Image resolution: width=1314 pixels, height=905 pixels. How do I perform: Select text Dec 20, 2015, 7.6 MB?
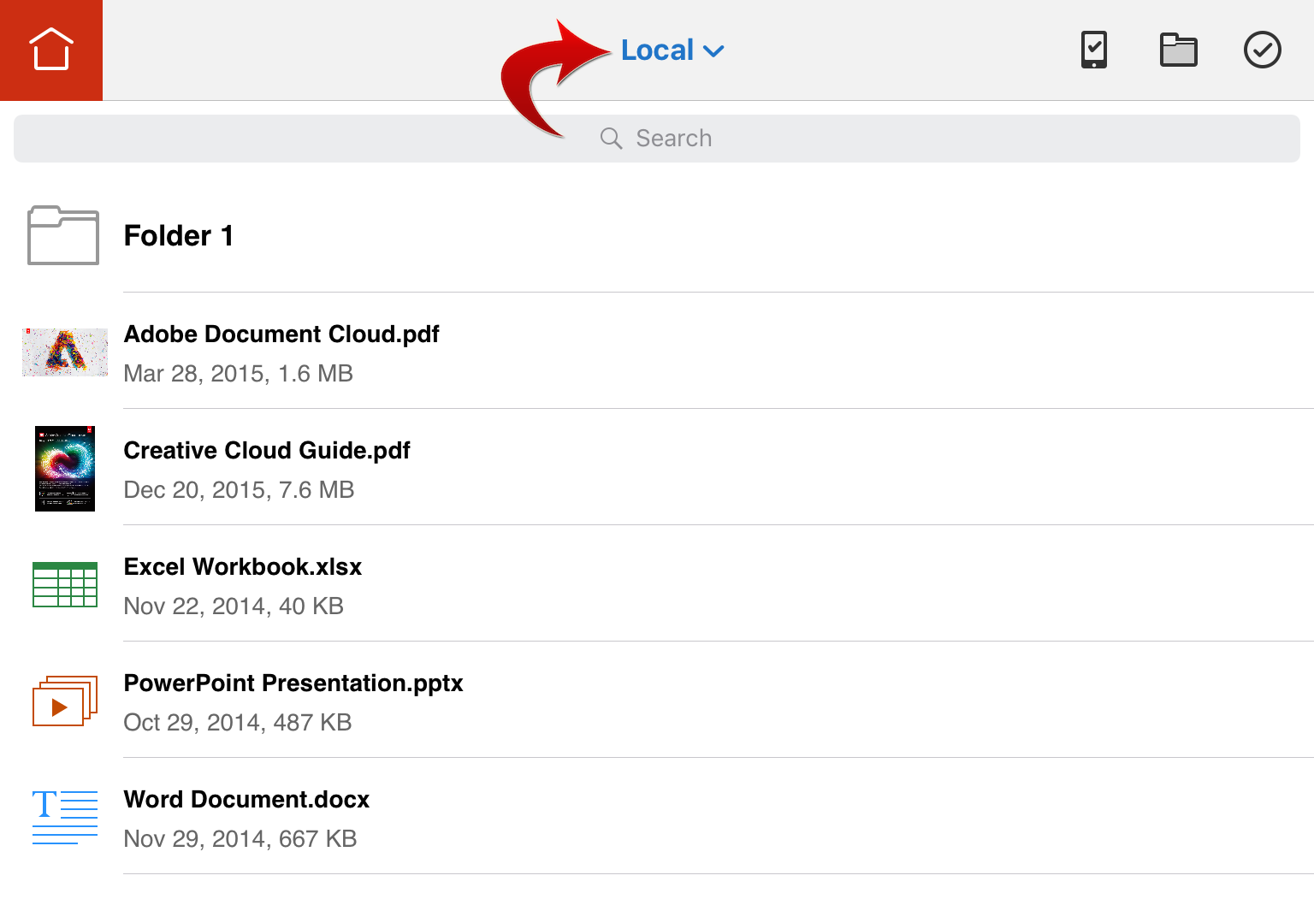[x=240, y=490]
